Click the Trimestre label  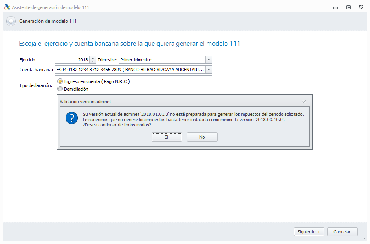107,60
